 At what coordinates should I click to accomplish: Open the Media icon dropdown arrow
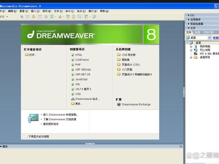point(64,17)
